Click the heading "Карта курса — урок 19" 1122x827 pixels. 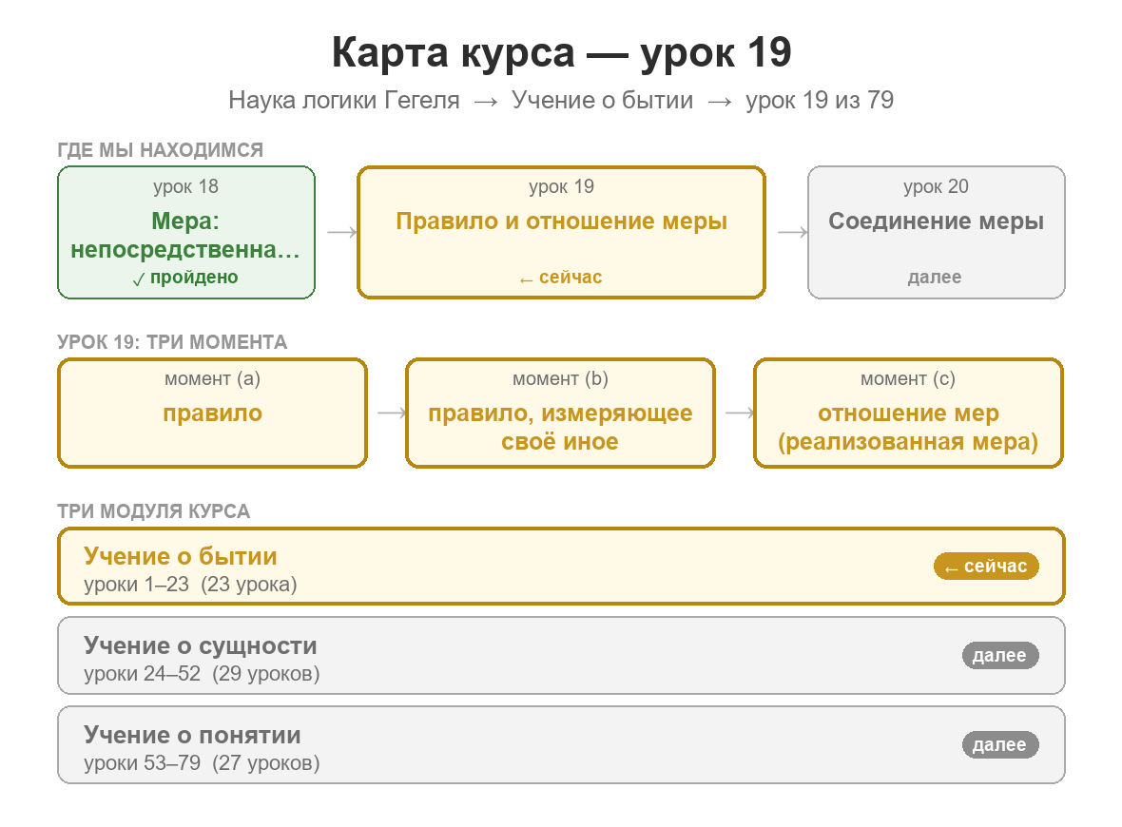pos(562,52)
